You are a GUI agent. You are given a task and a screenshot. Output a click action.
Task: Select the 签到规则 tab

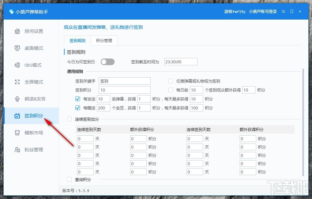(x=77, y=40)
